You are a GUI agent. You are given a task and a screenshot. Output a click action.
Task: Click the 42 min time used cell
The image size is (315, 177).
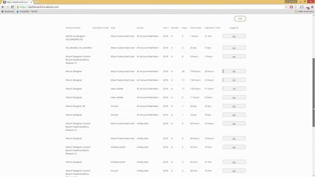click(193, 162)
